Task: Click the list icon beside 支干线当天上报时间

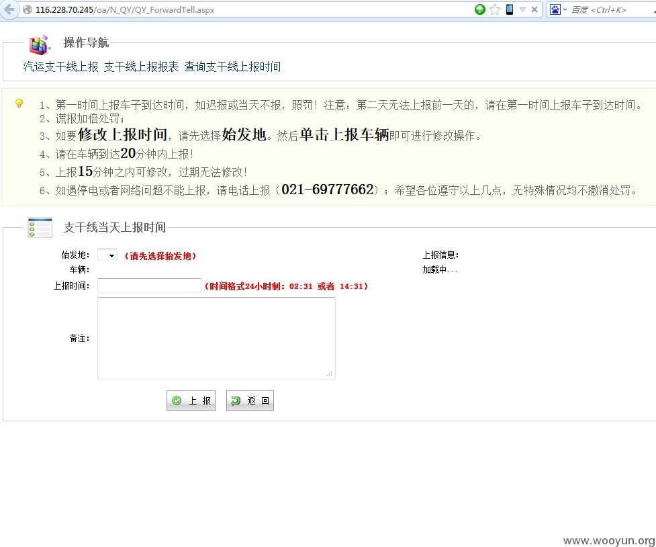Action: coord(40,228)
